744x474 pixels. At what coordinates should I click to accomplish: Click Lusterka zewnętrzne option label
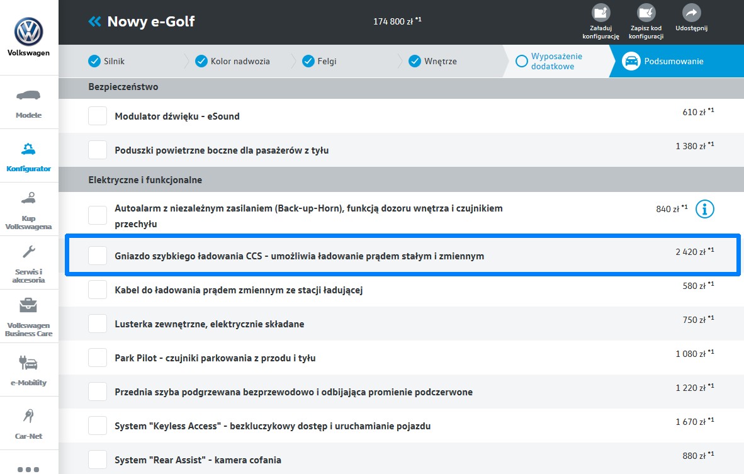click(209, 324)
